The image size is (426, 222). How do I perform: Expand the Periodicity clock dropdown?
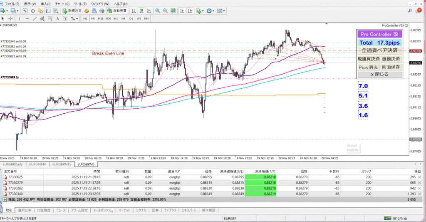[211, 11]
